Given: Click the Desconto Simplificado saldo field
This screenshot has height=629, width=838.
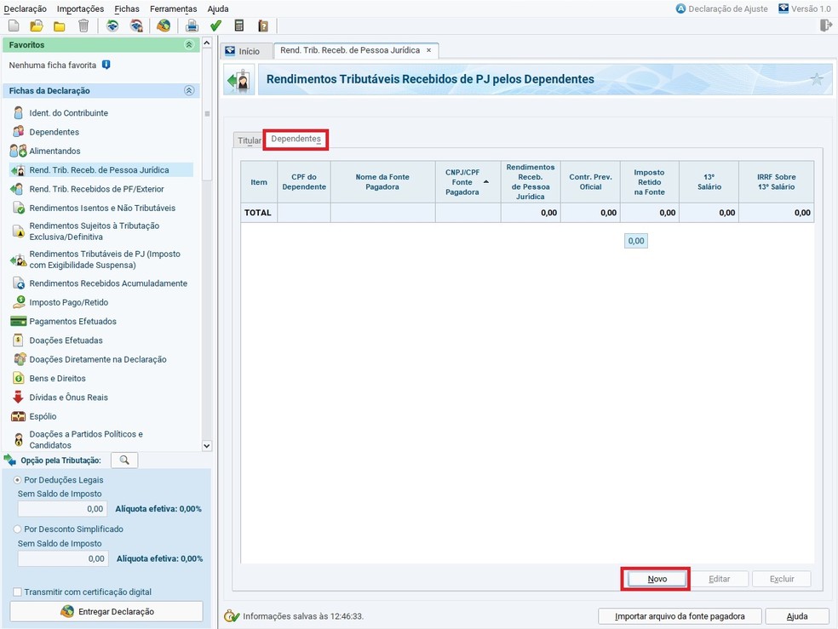Looking at the screenshot, I should coord(62,558).
